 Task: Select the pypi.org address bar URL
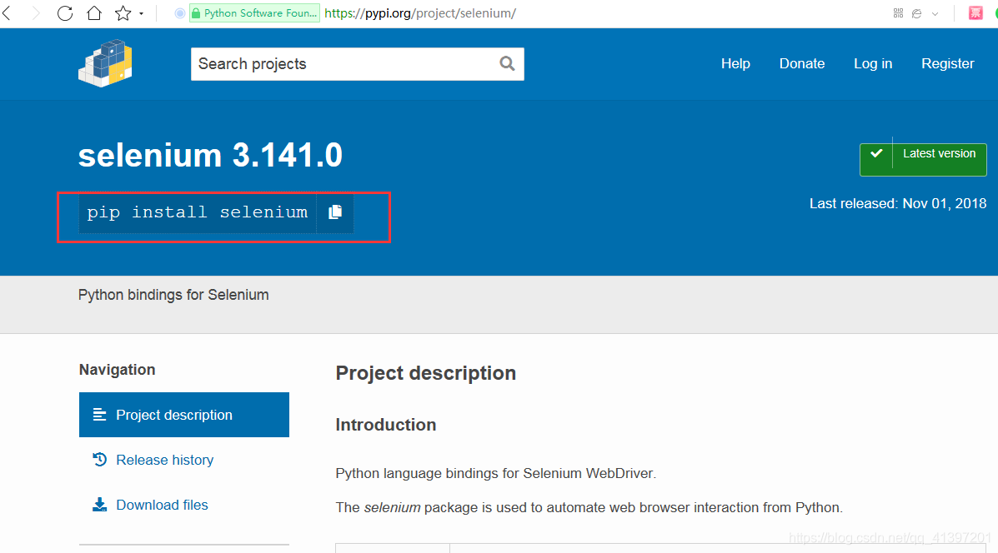420,12
